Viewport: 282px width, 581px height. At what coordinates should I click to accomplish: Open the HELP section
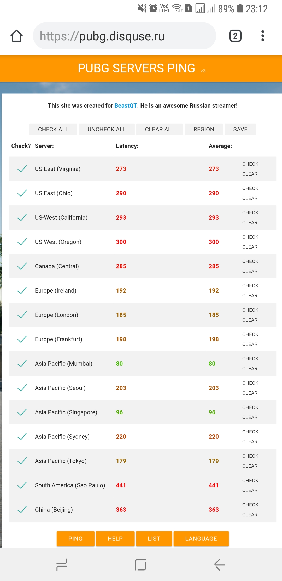click(115, 539)
